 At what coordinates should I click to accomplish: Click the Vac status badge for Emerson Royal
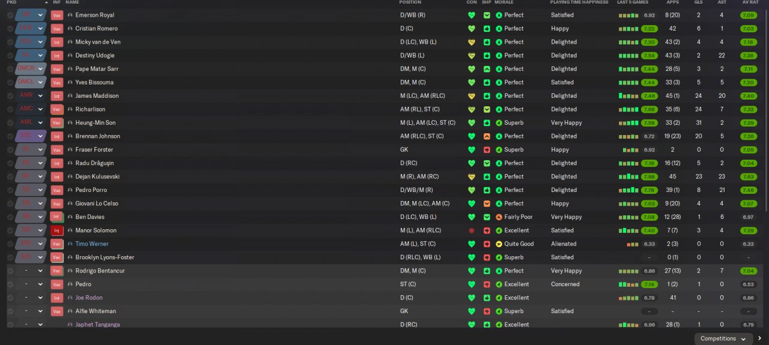point(57,15)
